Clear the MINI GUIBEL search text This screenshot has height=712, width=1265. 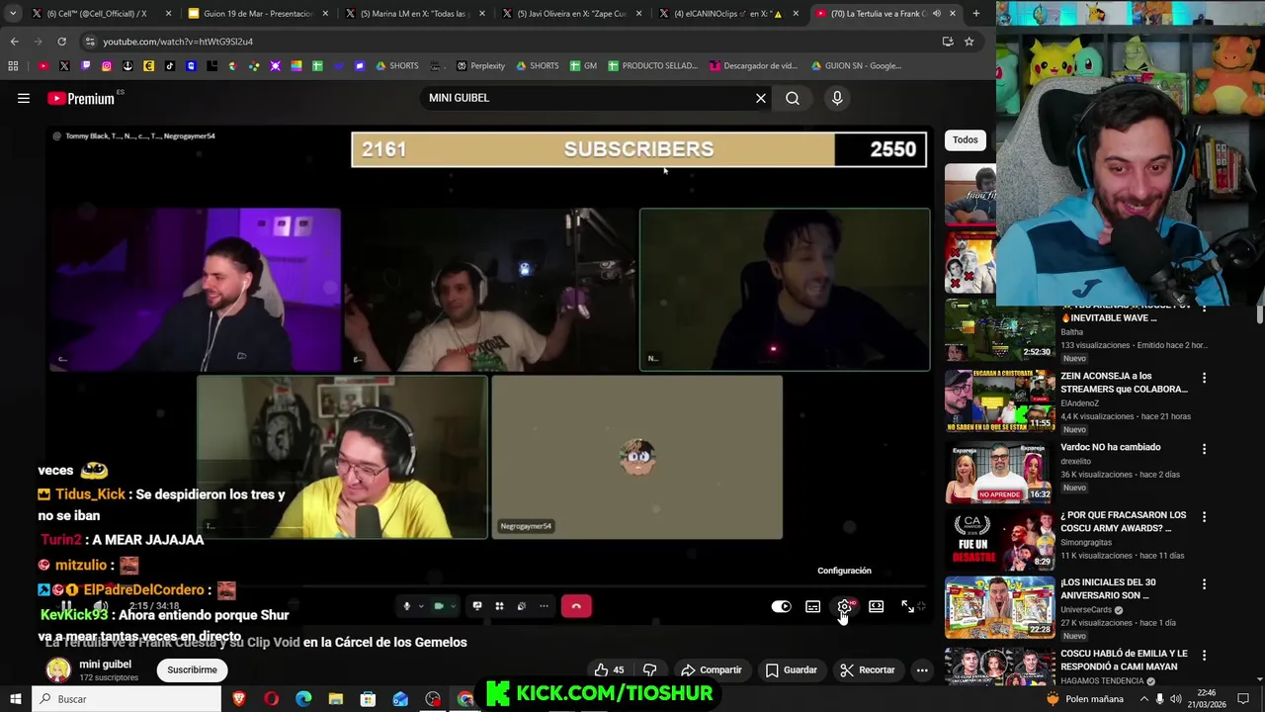tap(761, 98)
